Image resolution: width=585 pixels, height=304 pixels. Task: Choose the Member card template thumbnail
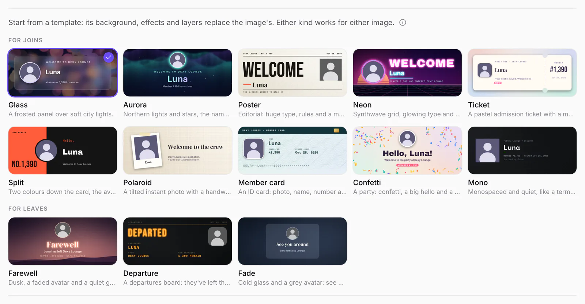(292, 150)
